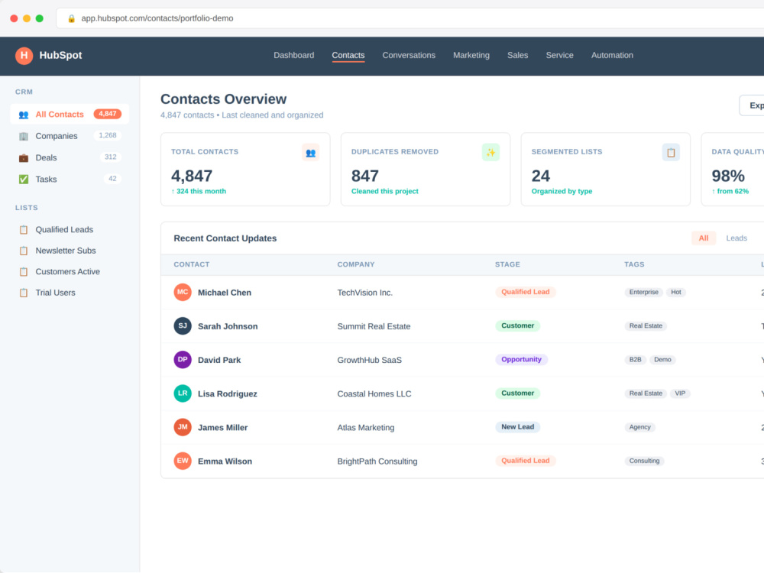Click Michael Chen's MC avatar
The height and width of the screenshot is (573, 764).
183,293
